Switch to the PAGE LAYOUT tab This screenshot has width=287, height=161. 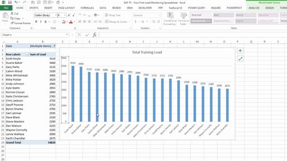pyautogui.click(x=66, y=8)
